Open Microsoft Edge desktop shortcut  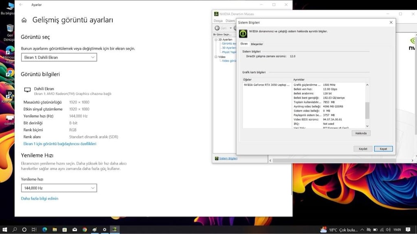pos(9,54)
